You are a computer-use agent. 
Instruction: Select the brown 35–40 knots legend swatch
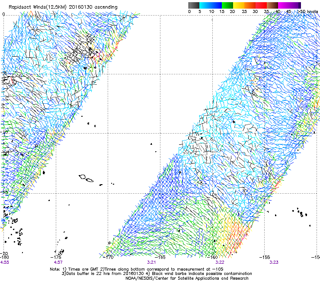(x=272, y=5)
